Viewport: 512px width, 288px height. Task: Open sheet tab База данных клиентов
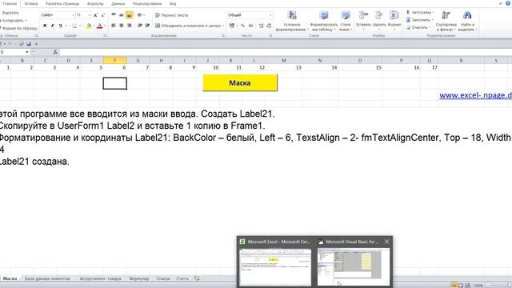pos(47,278)
